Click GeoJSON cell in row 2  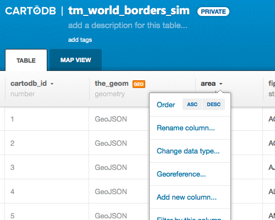(111, 144)
